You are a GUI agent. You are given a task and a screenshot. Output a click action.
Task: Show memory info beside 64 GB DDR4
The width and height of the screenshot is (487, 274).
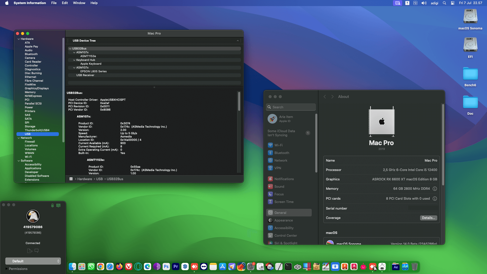[x=435, y=189]
